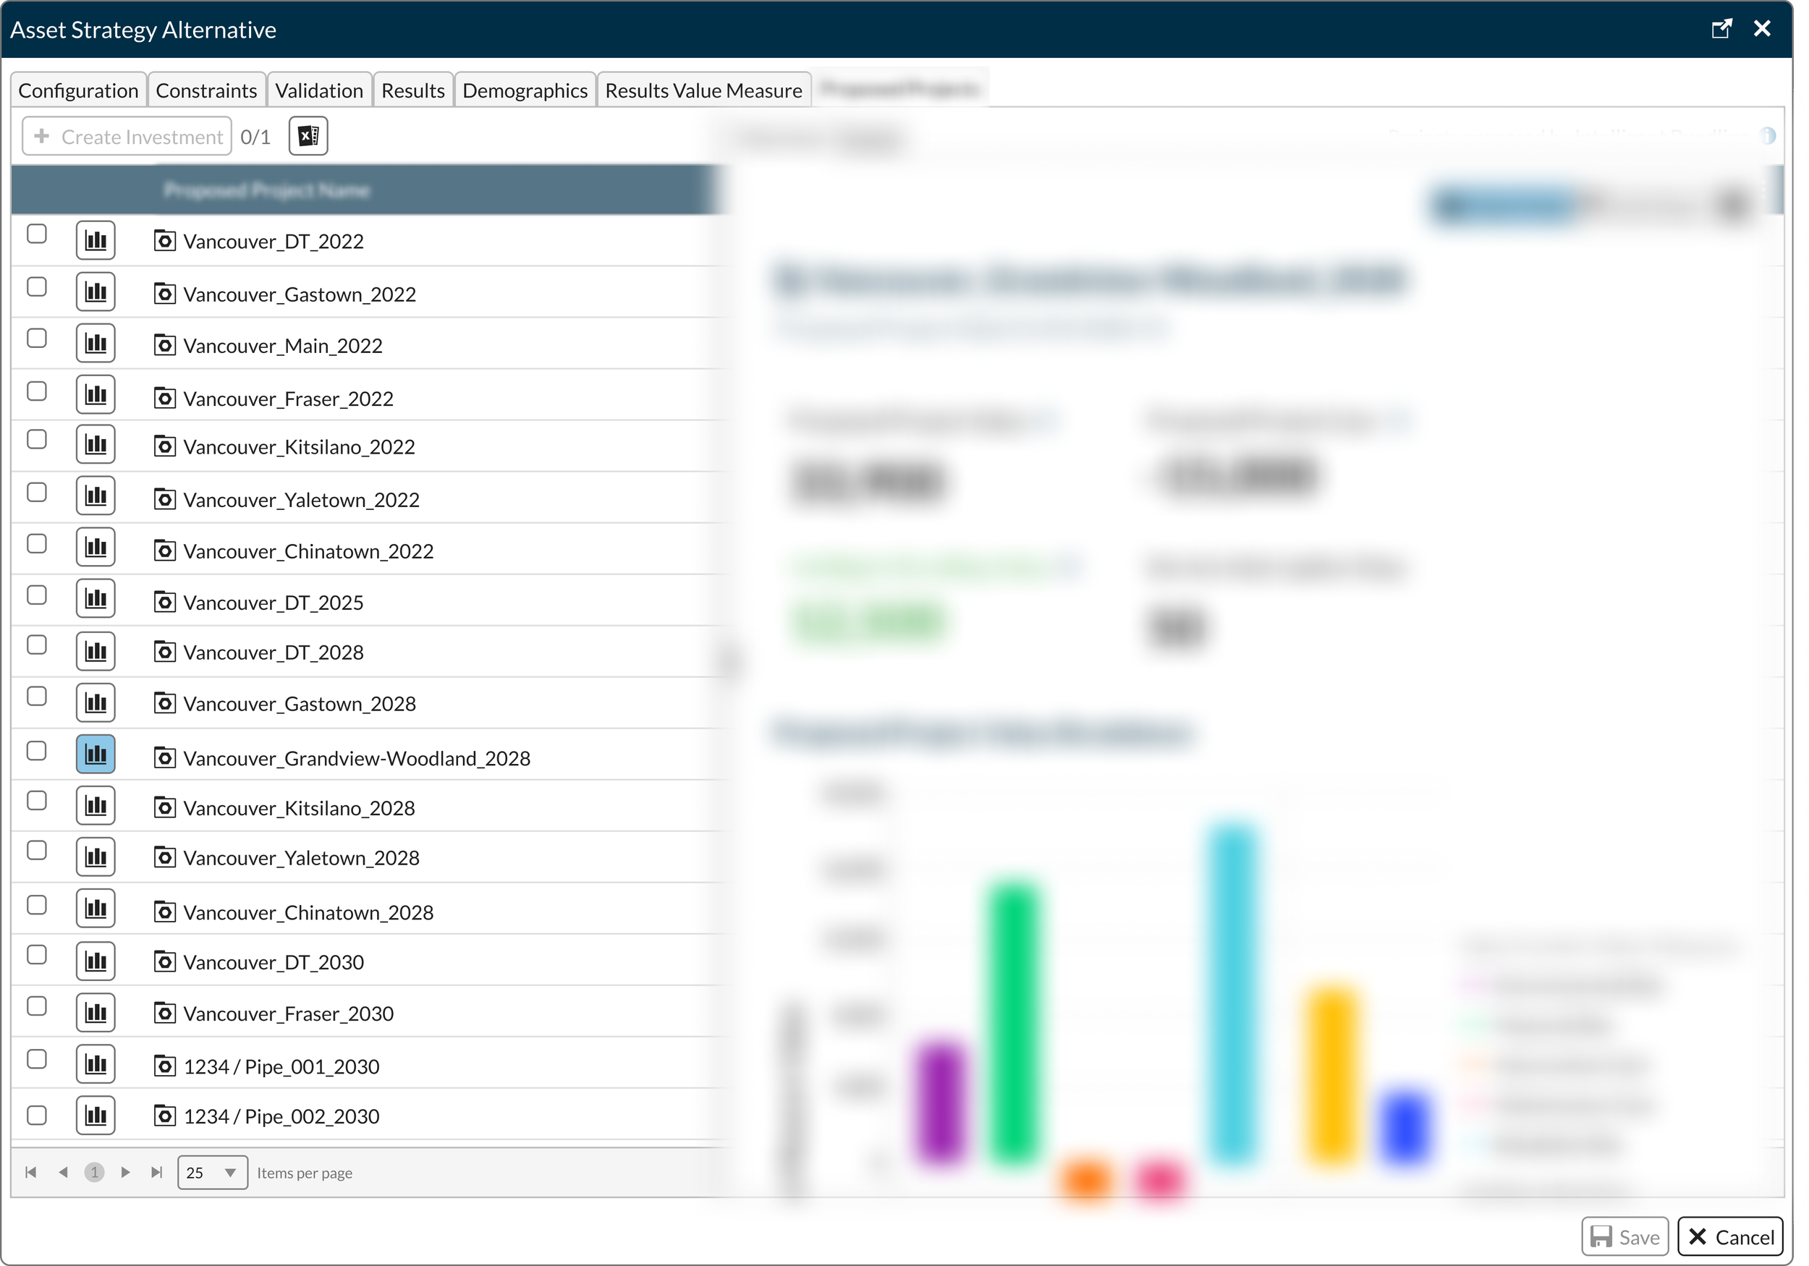The image size is (1809, 1266).
Task: Open chart icon for Vancouver_Chinatown_2028
Action: 96,909
